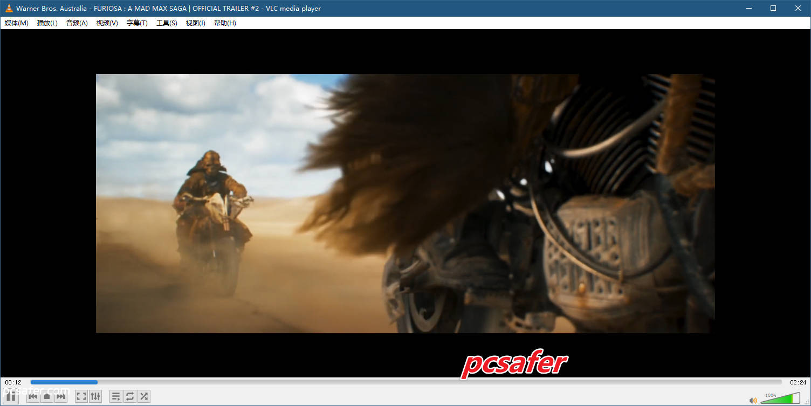This screenshot has height=406, width=811.
Task: Pause playback with the pause button
Action: [x=11, y=396]
